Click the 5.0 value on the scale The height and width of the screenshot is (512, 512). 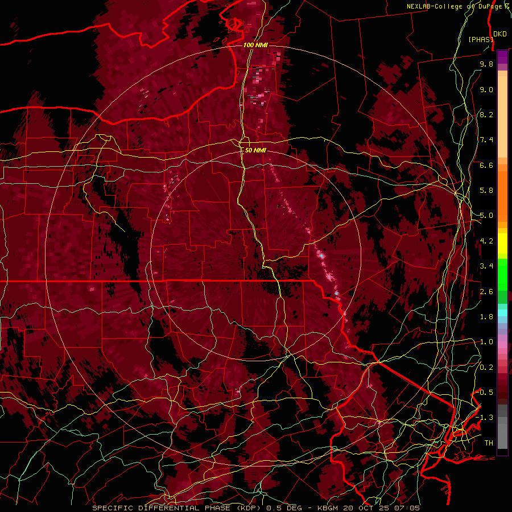(x=486, y=216)
